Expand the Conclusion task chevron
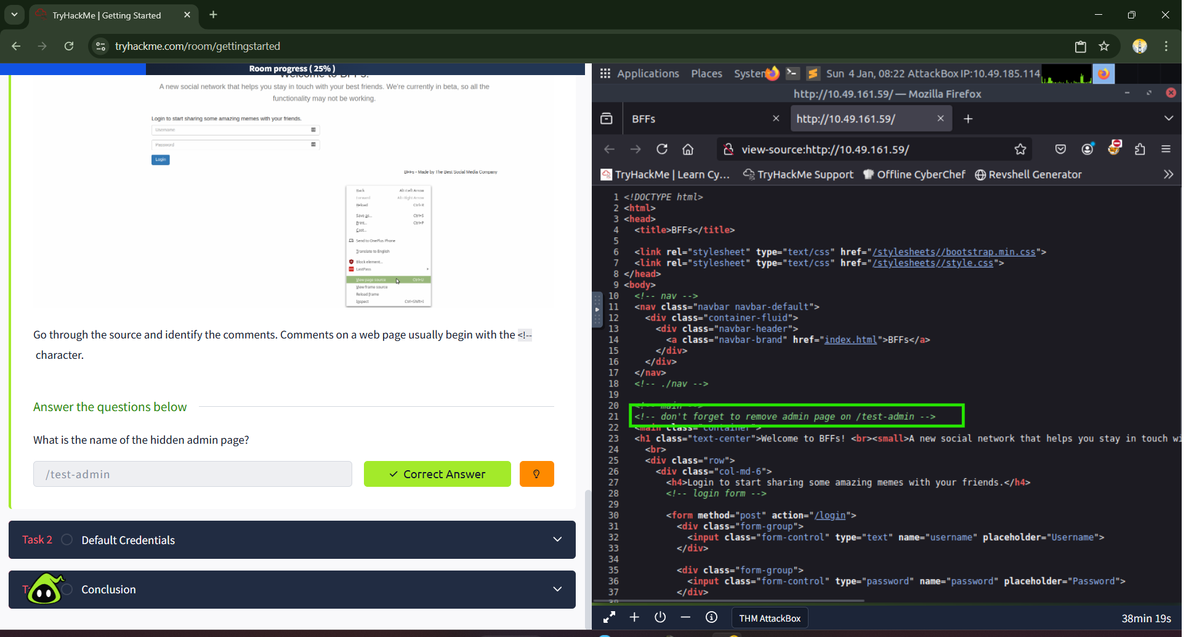Screen dimensions: 1194x637 [557, 589]
